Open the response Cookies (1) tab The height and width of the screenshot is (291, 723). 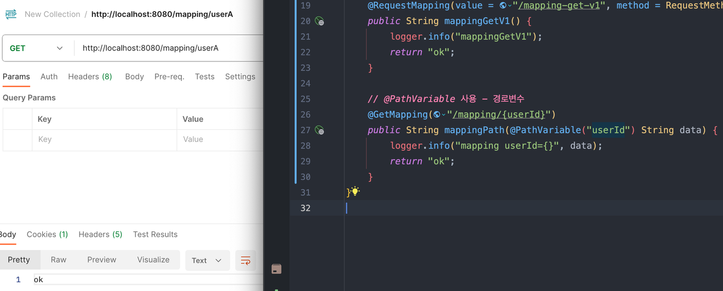tap(47, 235)
